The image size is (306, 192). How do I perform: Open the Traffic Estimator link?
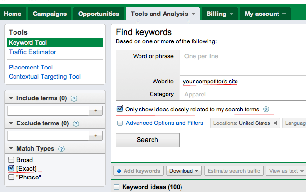[32, 52]
